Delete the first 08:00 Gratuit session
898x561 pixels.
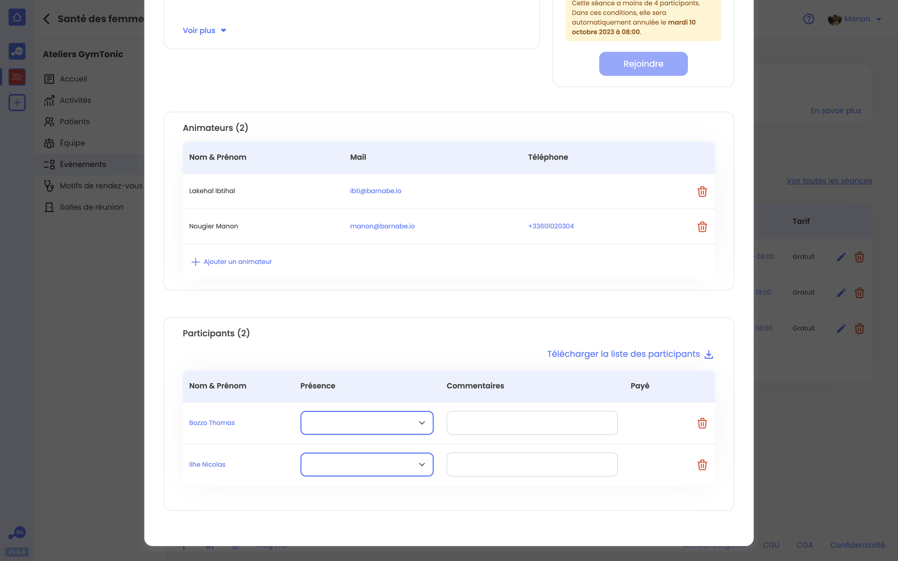(x=860, y=257)
